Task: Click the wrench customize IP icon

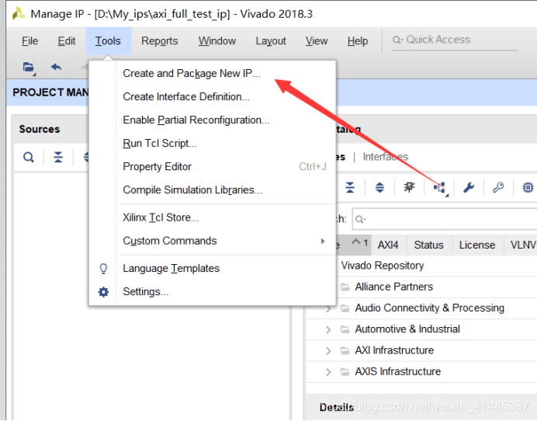Action: [x=469, y=187]
